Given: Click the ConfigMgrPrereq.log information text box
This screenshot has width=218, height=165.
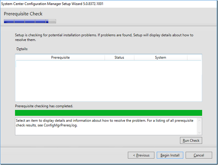Looking at the screenshot, I should pyautogui.click(x=108, y=126).
